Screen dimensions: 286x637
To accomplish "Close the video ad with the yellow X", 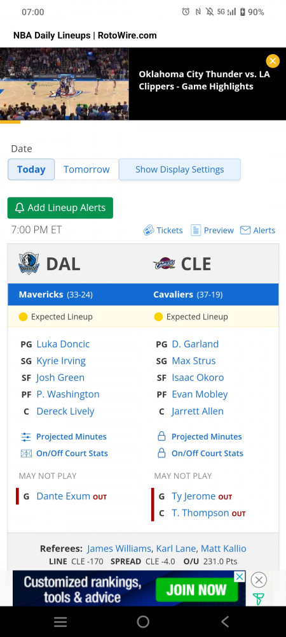I will click(x=273, y=61).
